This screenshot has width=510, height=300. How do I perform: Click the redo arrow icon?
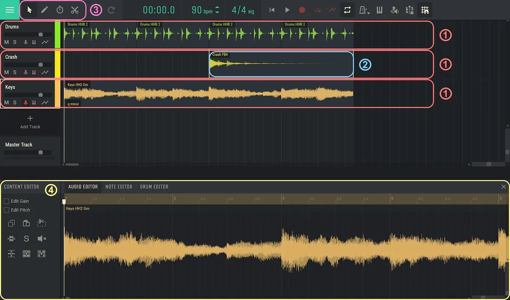(111, 10)
